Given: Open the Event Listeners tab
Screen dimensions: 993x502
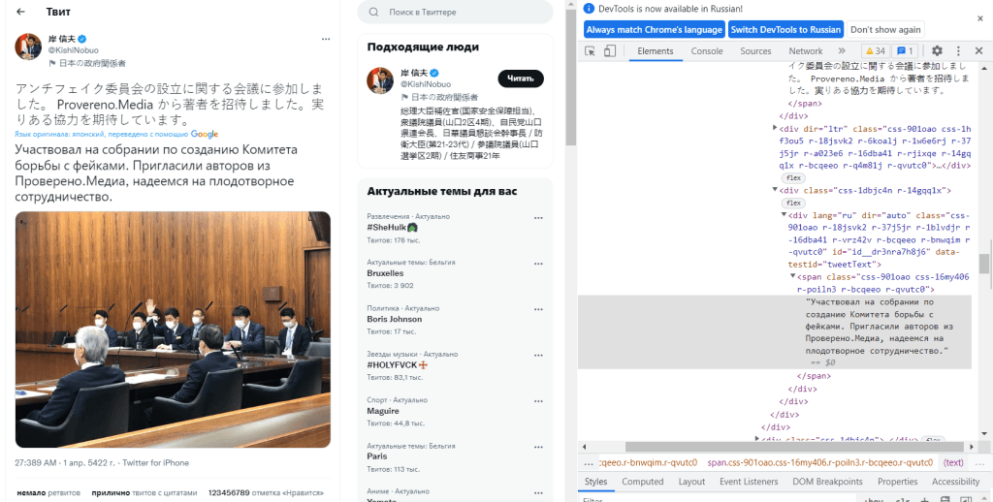Looking at the screenshot, I should point(749,482).
